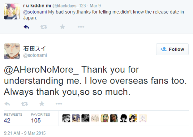
Task: Retweet the blackdays_123 reply
Action: click(44, 27)
